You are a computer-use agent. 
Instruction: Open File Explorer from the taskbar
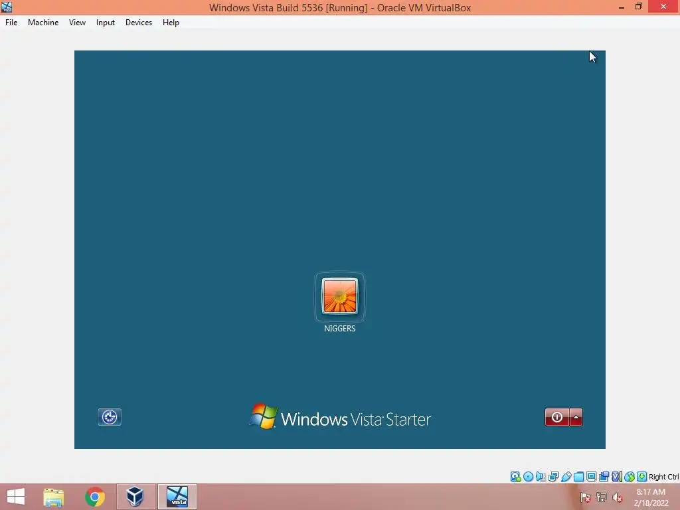54,497
